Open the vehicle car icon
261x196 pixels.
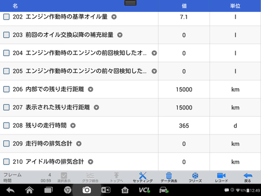coord(164,190)
